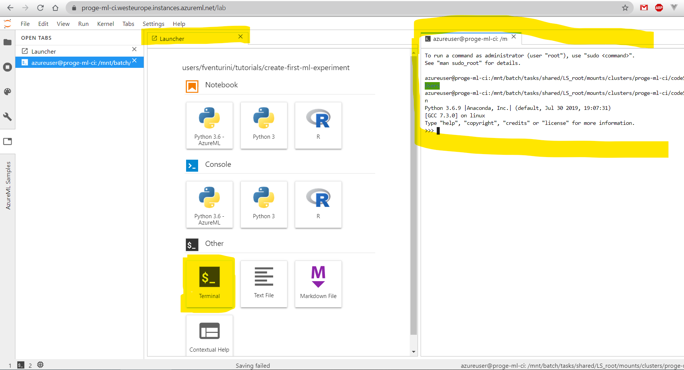Click the Saving failed status message
The image size is (684, 370).
coord(253,366)
